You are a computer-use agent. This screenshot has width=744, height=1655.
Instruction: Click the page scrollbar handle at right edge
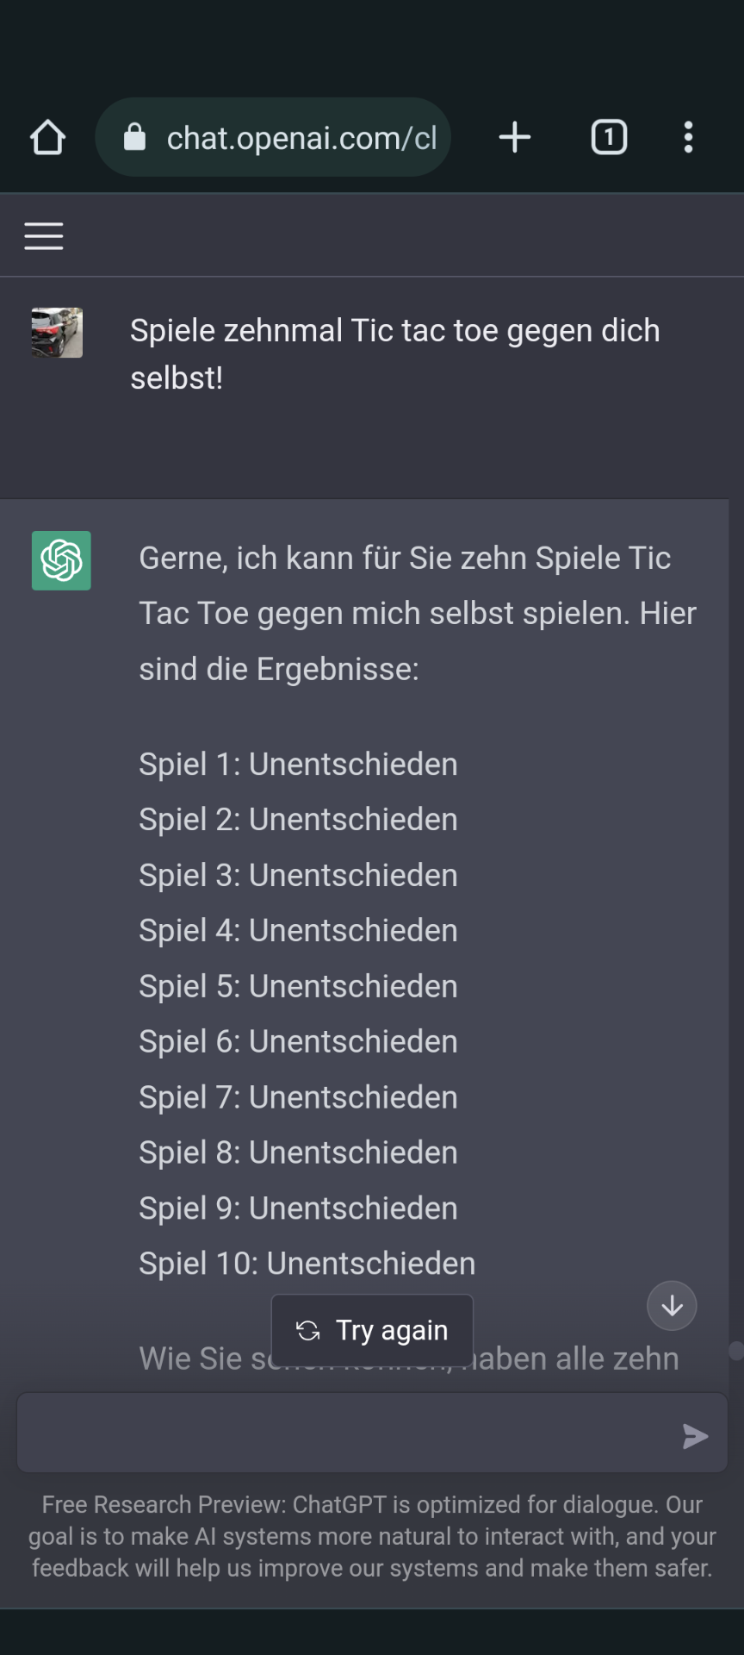coord(736,1351)
